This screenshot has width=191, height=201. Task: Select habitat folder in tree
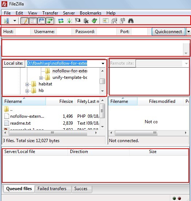click(x=45, y=84)
